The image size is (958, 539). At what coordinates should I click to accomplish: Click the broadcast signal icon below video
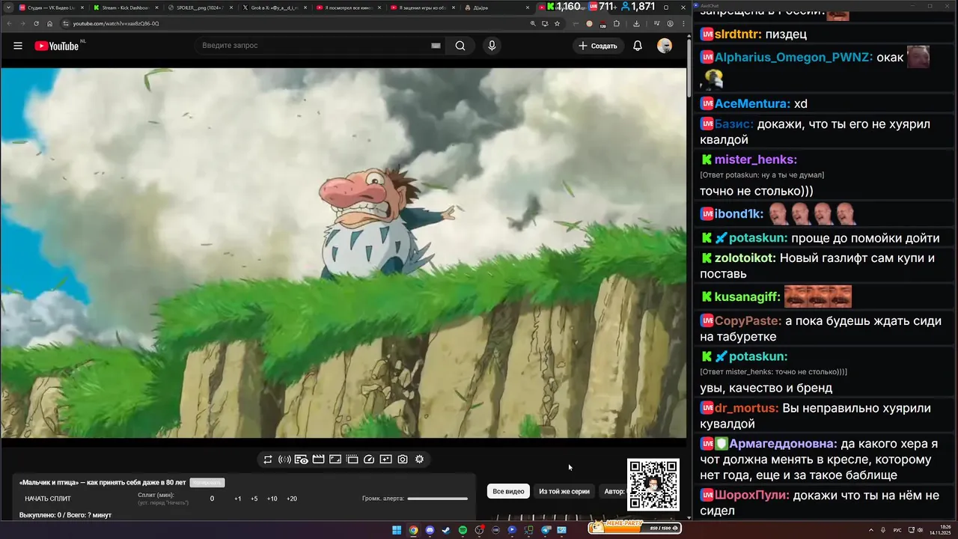(284, 459)
